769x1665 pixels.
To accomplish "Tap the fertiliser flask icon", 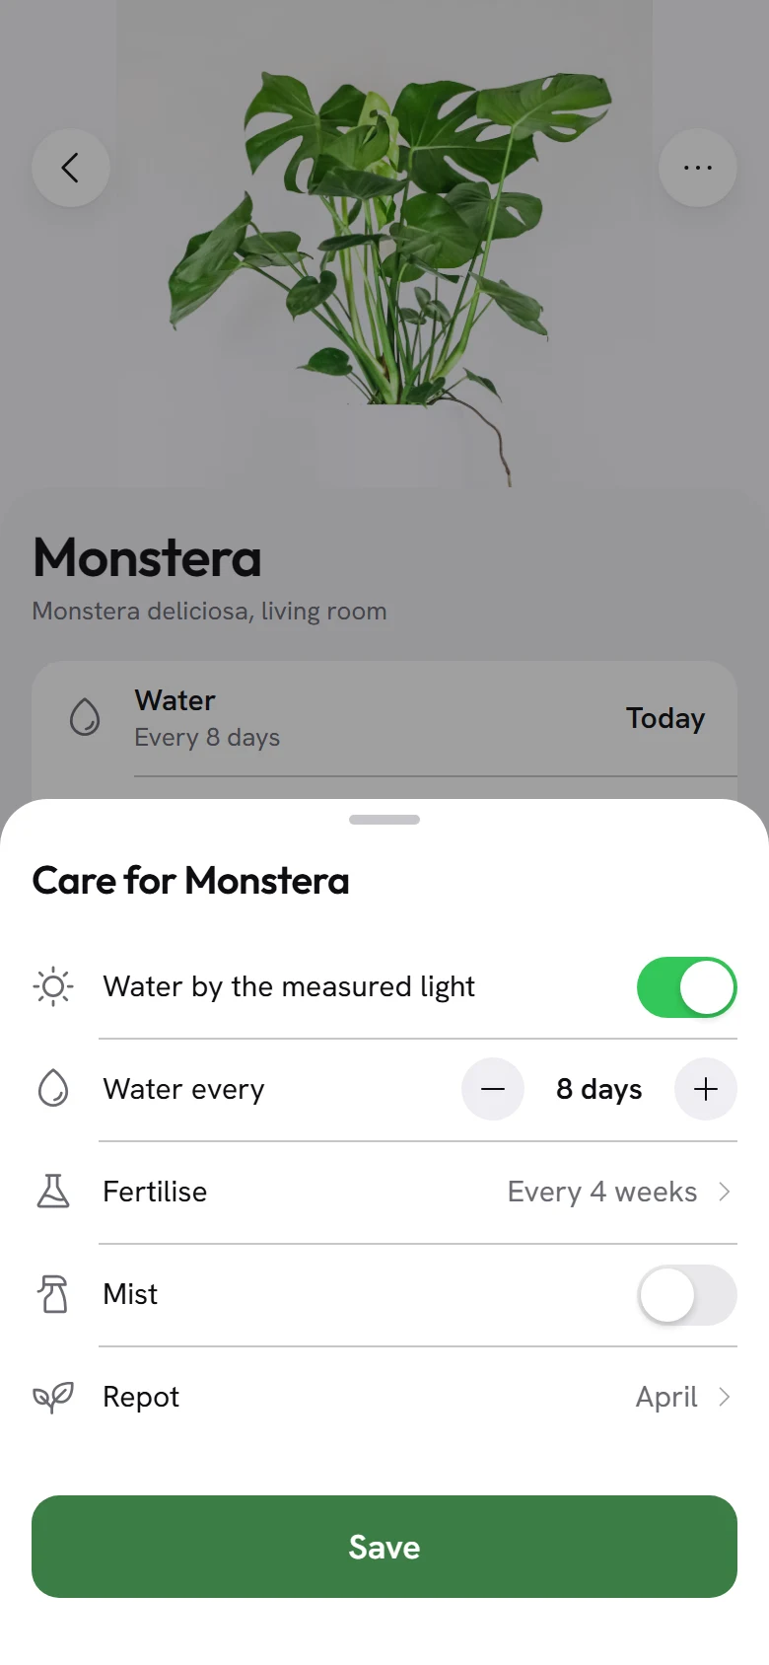I will coord(53,1192).
